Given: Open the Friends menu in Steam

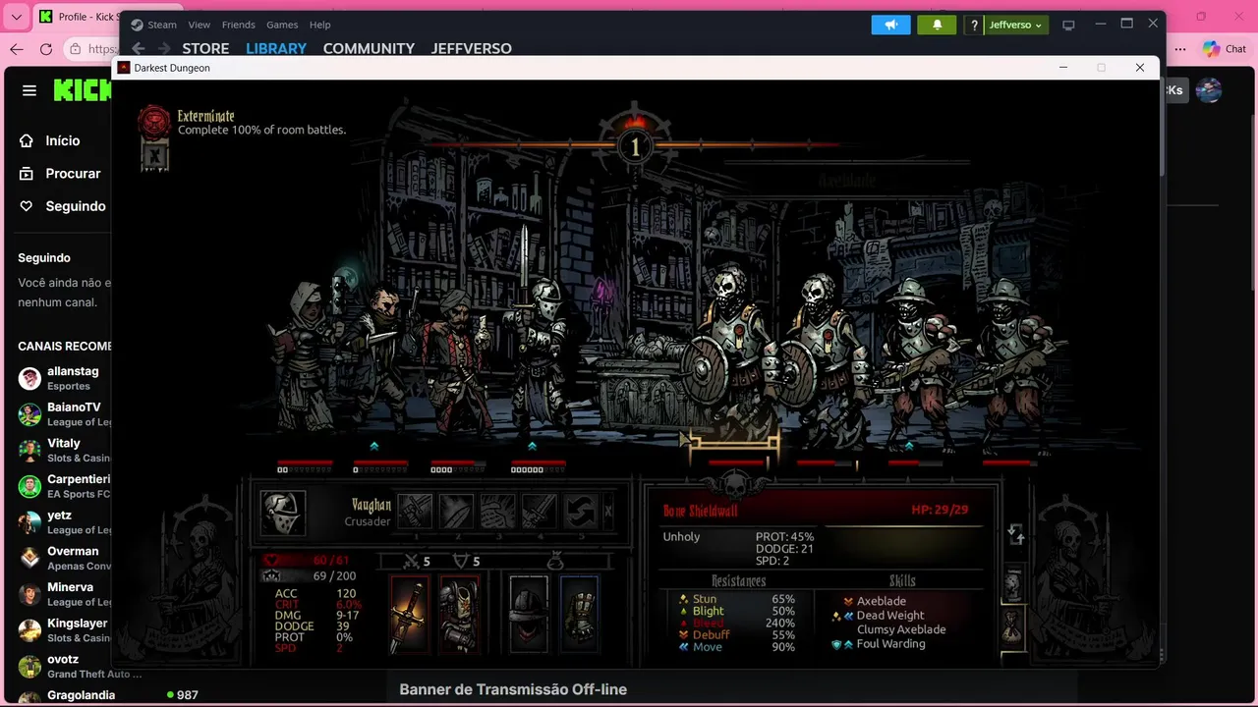Looking at the screenshot, I should pos(239,25).
